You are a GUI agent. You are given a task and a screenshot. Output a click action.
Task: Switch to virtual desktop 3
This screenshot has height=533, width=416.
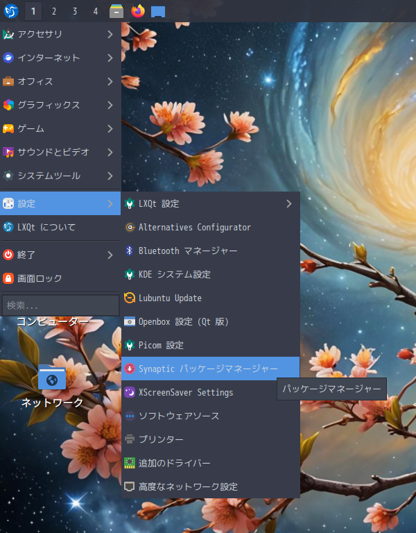[x=75, y=11]
